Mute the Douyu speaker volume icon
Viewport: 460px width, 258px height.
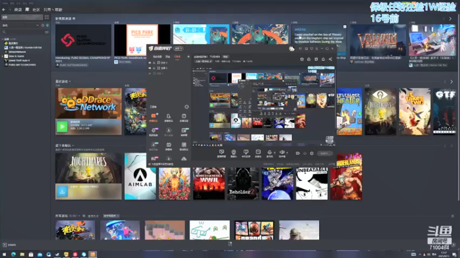[282, 153]
